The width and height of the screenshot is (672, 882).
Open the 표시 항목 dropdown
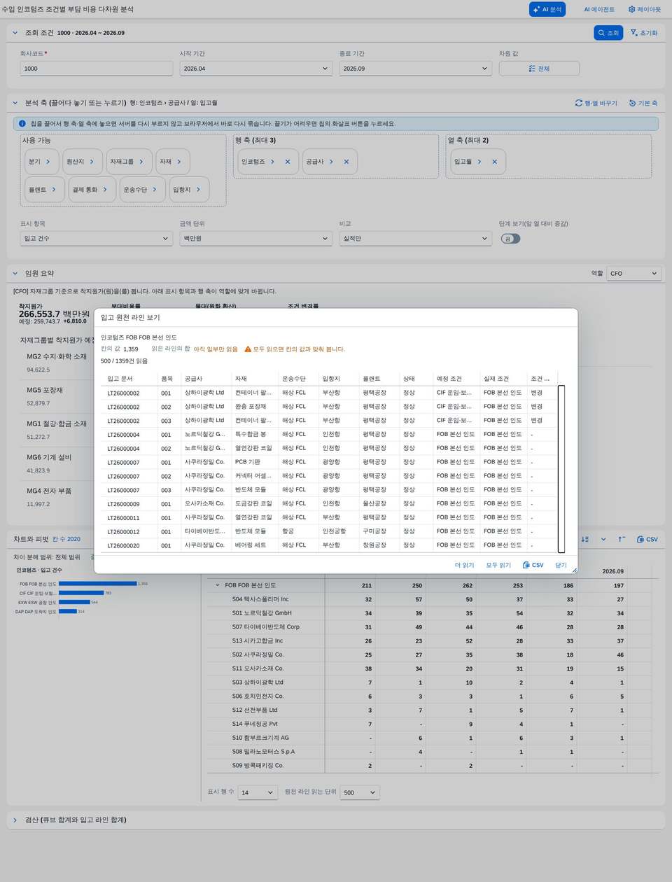pyautogui.click(x=97, y=239)
